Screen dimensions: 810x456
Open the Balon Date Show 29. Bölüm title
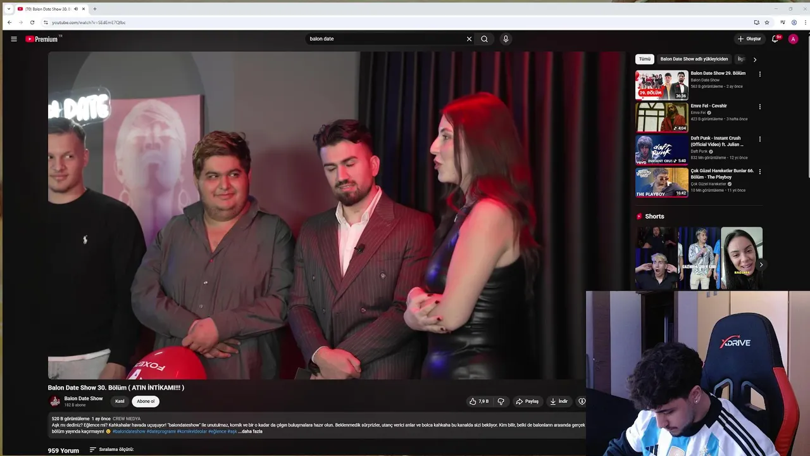pos(718,73)
